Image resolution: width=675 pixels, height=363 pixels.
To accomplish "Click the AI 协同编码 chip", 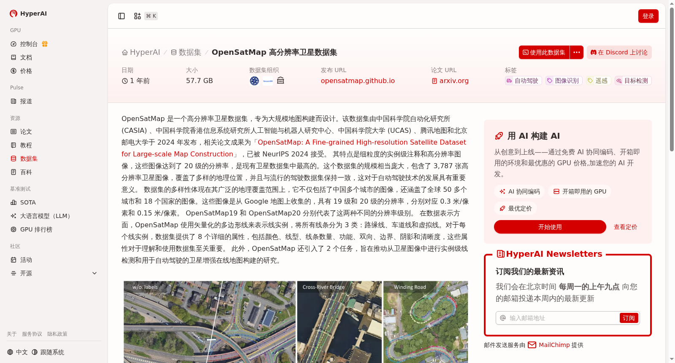I will coord(520,191).
